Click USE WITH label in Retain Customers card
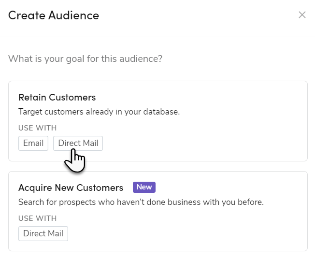 tap(38, 128)
